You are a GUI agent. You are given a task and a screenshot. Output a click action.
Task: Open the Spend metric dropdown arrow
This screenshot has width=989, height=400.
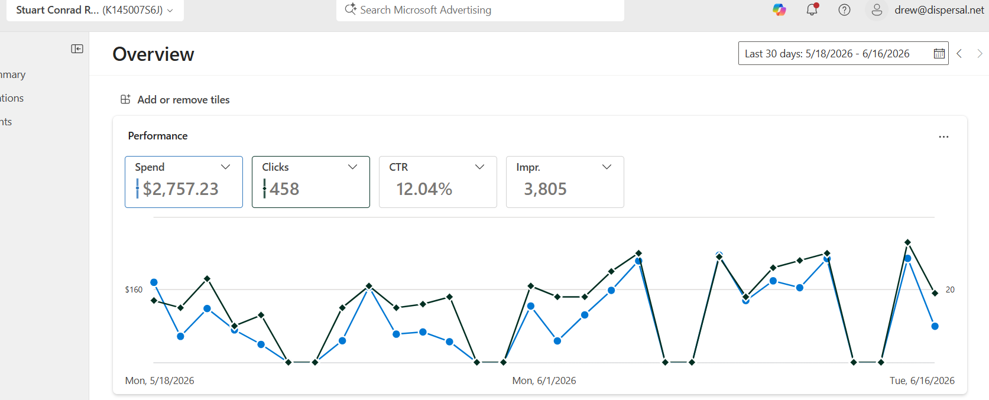tap(225, 167)
